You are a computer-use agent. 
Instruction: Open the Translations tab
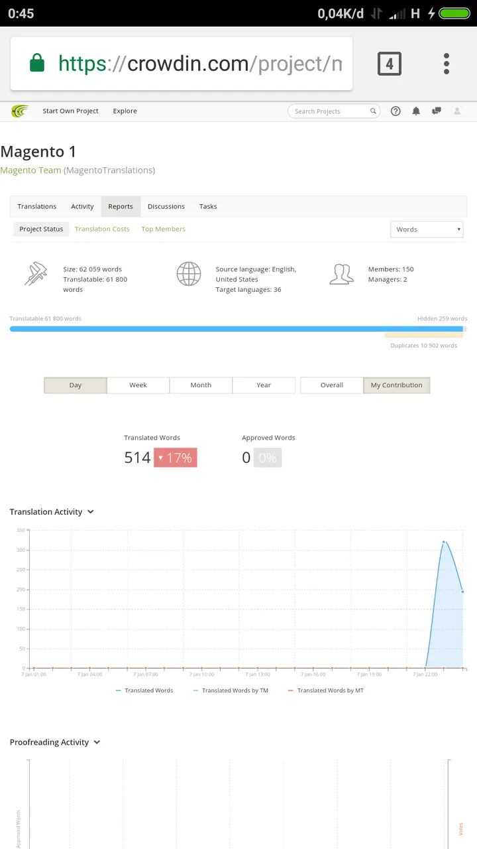coord(37,206)
